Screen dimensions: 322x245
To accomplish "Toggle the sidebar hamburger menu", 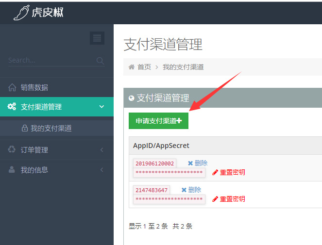I will (x=97, y=38).
